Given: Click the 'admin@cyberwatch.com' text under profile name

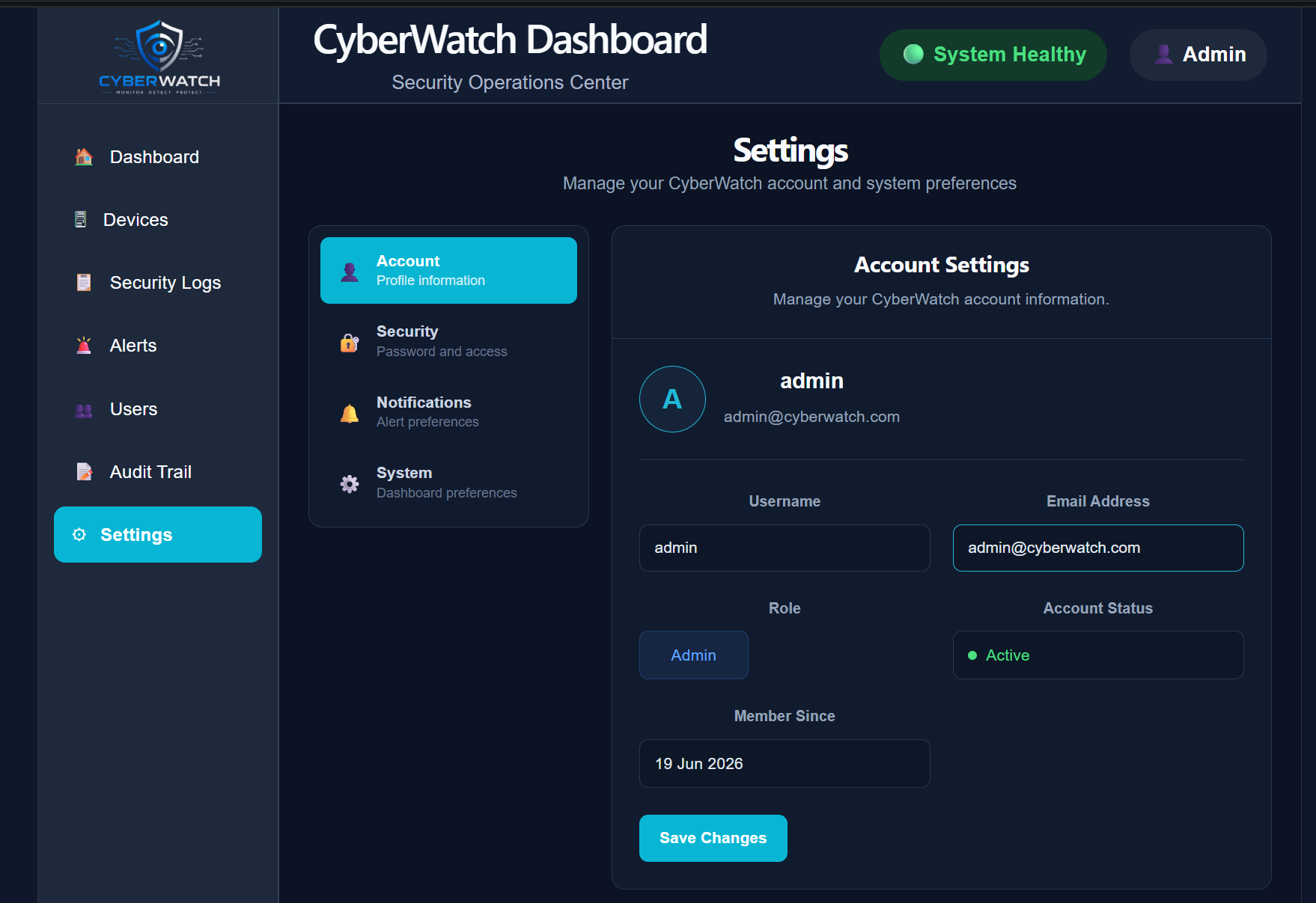Looking at the screenshot, I should pyautogui.click(x=811, y=417).
